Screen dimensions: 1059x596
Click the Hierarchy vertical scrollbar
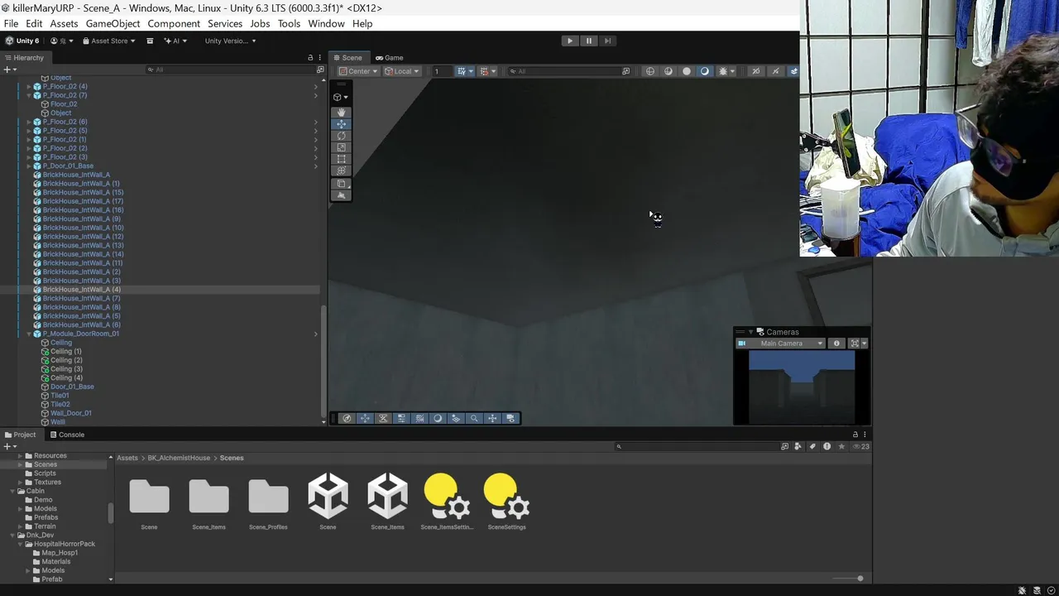point(323,364)
